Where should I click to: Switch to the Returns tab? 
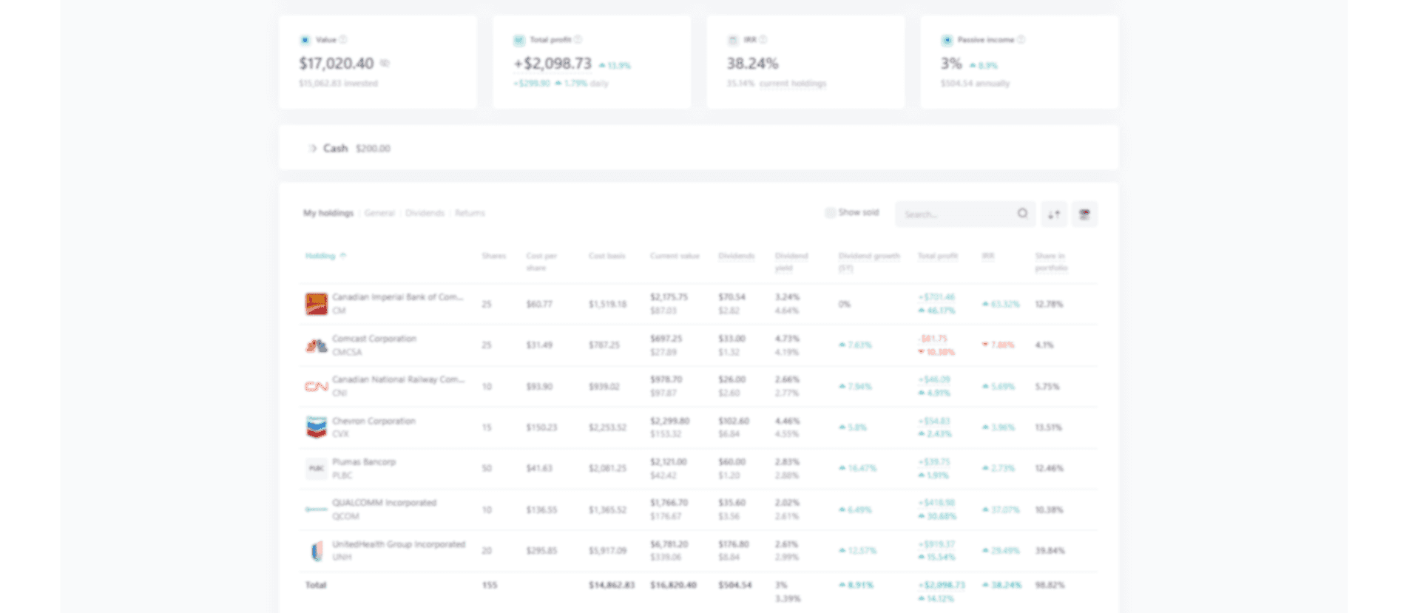click(470, 213)
